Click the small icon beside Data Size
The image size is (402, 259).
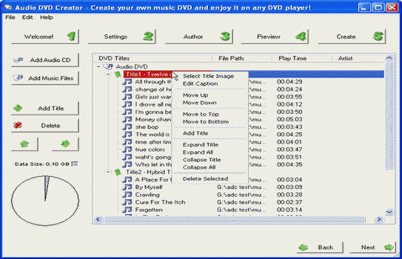[75, 164]
